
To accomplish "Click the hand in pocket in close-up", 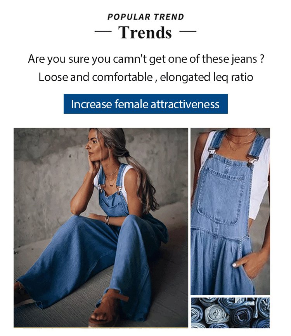I will pyautogui.click(x=249, y=266).
